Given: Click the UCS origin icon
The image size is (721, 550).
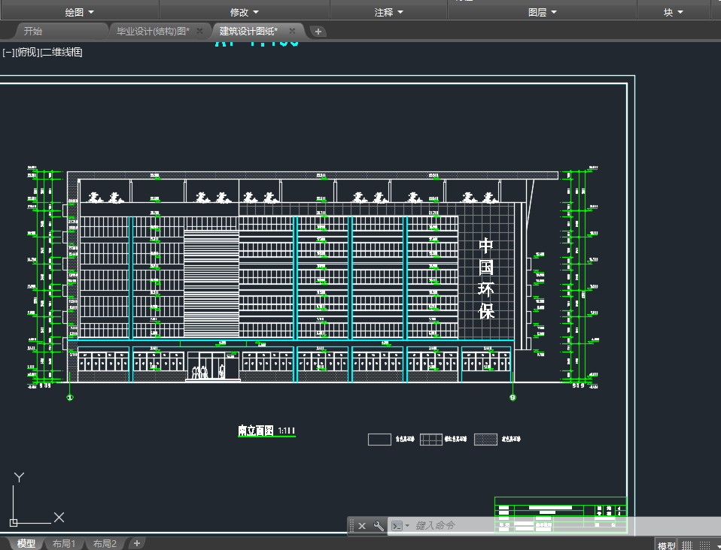Looking at the screenshot, I should [14, 522].
